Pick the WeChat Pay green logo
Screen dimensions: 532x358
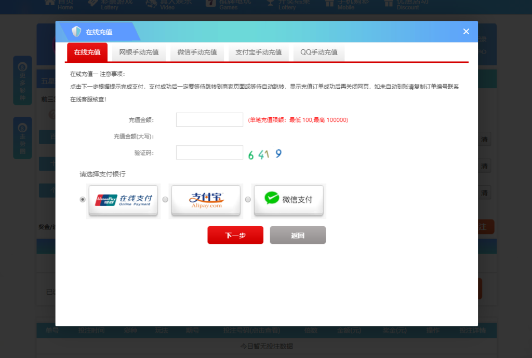click(288, 199)
